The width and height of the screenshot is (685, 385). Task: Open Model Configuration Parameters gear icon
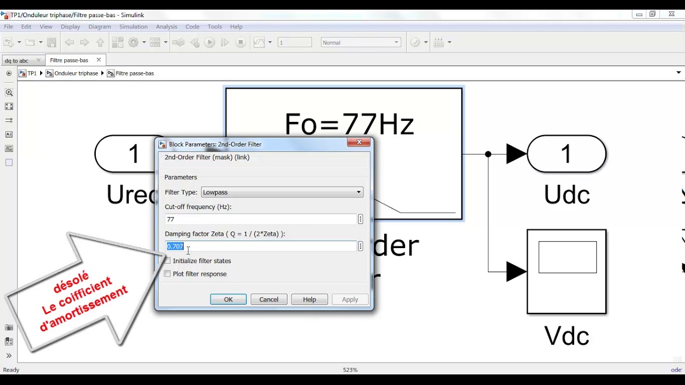(x=134, y=42)
